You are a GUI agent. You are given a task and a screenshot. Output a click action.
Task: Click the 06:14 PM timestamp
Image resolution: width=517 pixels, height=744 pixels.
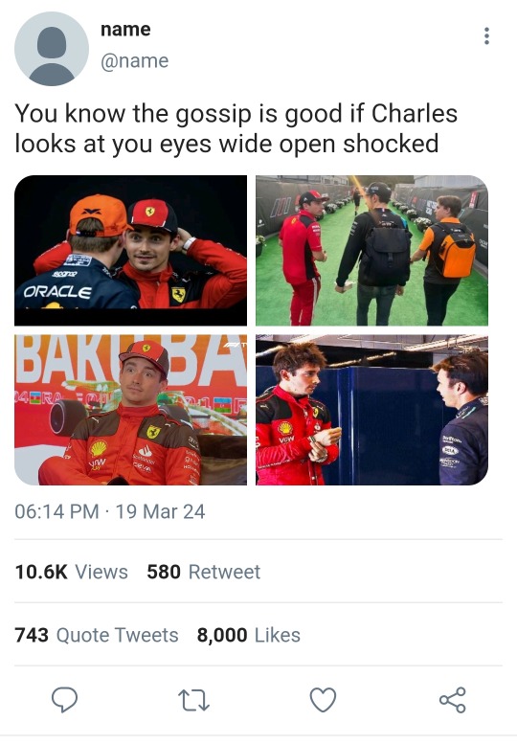tap(56, 511)
